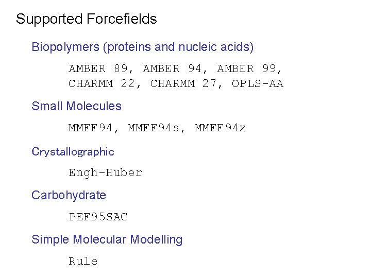Click on AMBER 99 forcefield name

tap(246, 69)
